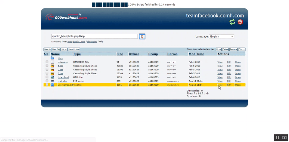This screenshot has width=289, height=142.
Task: Click View for index.html
Action: (220, 77)
